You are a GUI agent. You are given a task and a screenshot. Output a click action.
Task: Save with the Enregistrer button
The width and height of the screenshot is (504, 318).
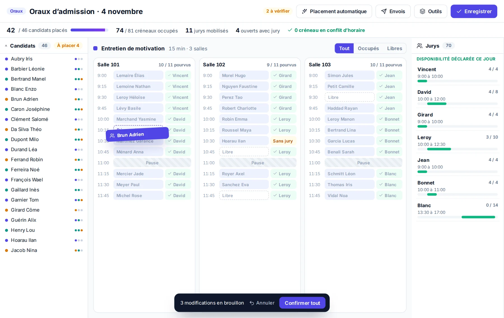click(474, 11)
